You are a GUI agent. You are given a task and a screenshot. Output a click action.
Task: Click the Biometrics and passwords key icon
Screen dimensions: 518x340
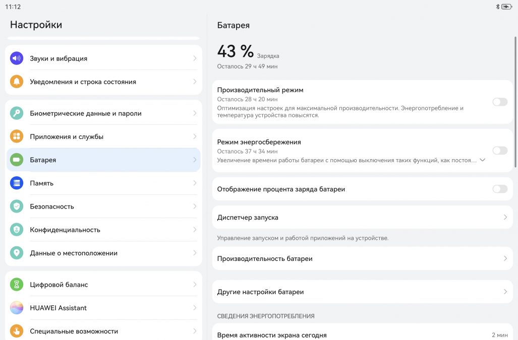[x=17, y=113]
